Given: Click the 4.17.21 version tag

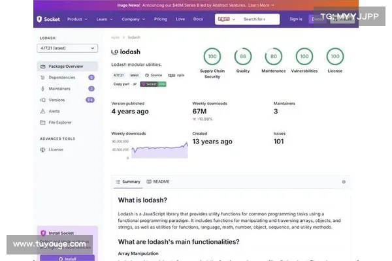Looking at the screenshot, I should pos(118,75).
